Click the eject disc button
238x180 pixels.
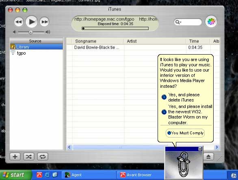208,157
